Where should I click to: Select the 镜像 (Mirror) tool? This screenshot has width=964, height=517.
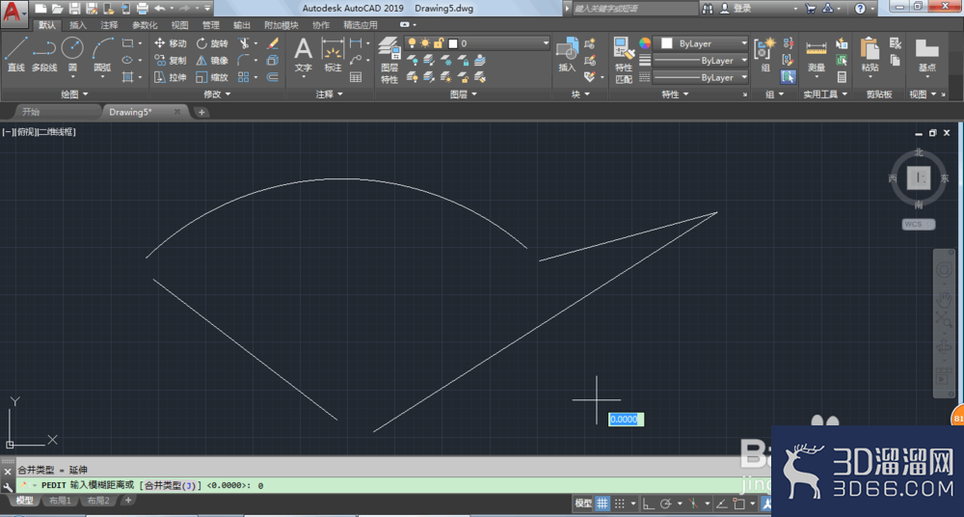pyautogui.click(x=212, y=61)
